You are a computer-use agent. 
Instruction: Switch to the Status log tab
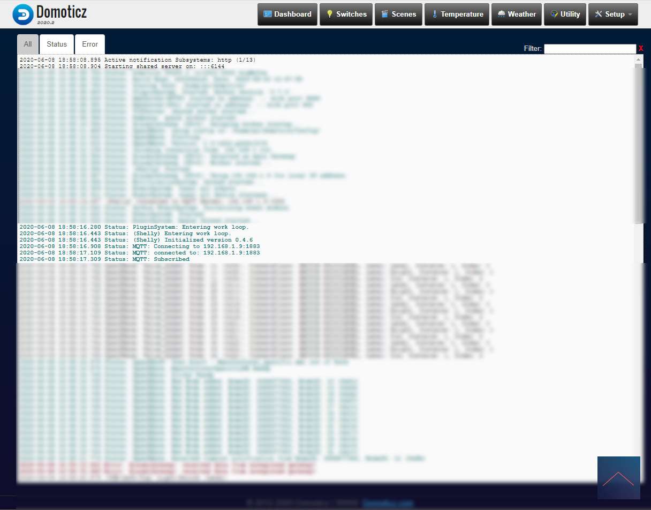point(57,44)
